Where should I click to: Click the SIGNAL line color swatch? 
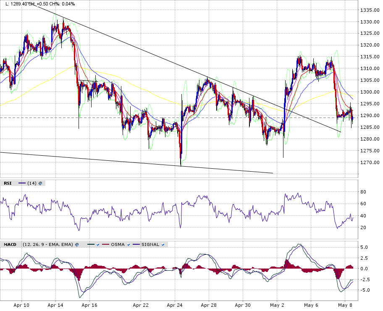(x=136, y=245)
